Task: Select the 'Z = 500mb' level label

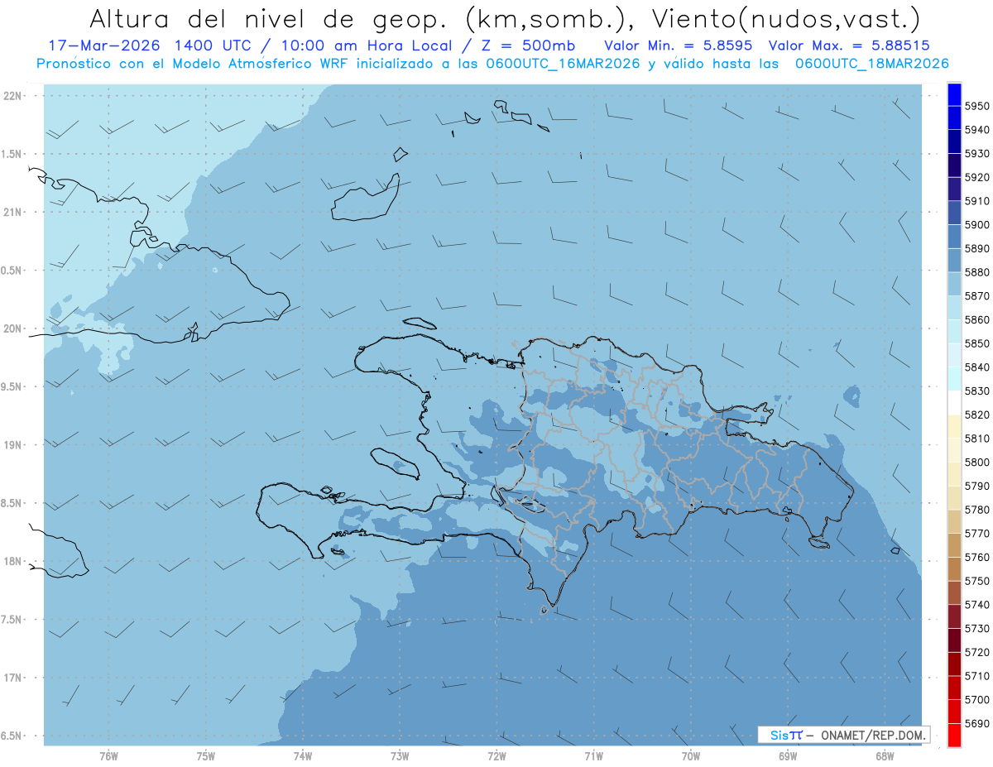Action: (525, 46)
